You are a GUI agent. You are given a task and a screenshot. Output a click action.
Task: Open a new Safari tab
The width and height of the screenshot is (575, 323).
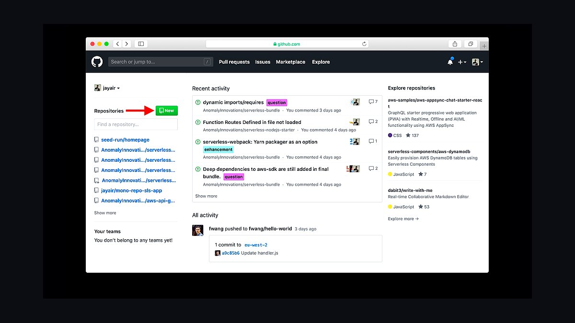click(x=484, y=46)
